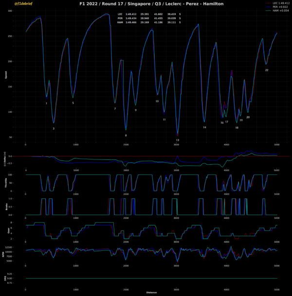Click the '12500' tick on the RPM axis
This screenshot has width=292, height=296.
click(x=9, y=247)
